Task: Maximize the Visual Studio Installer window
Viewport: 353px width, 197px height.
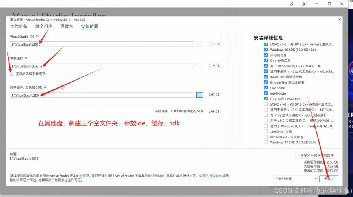Action: coord(329,4)
